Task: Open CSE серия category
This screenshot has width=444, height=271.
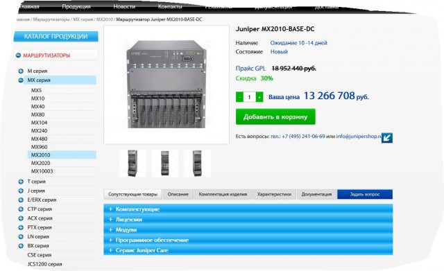Action: [40, 255]
